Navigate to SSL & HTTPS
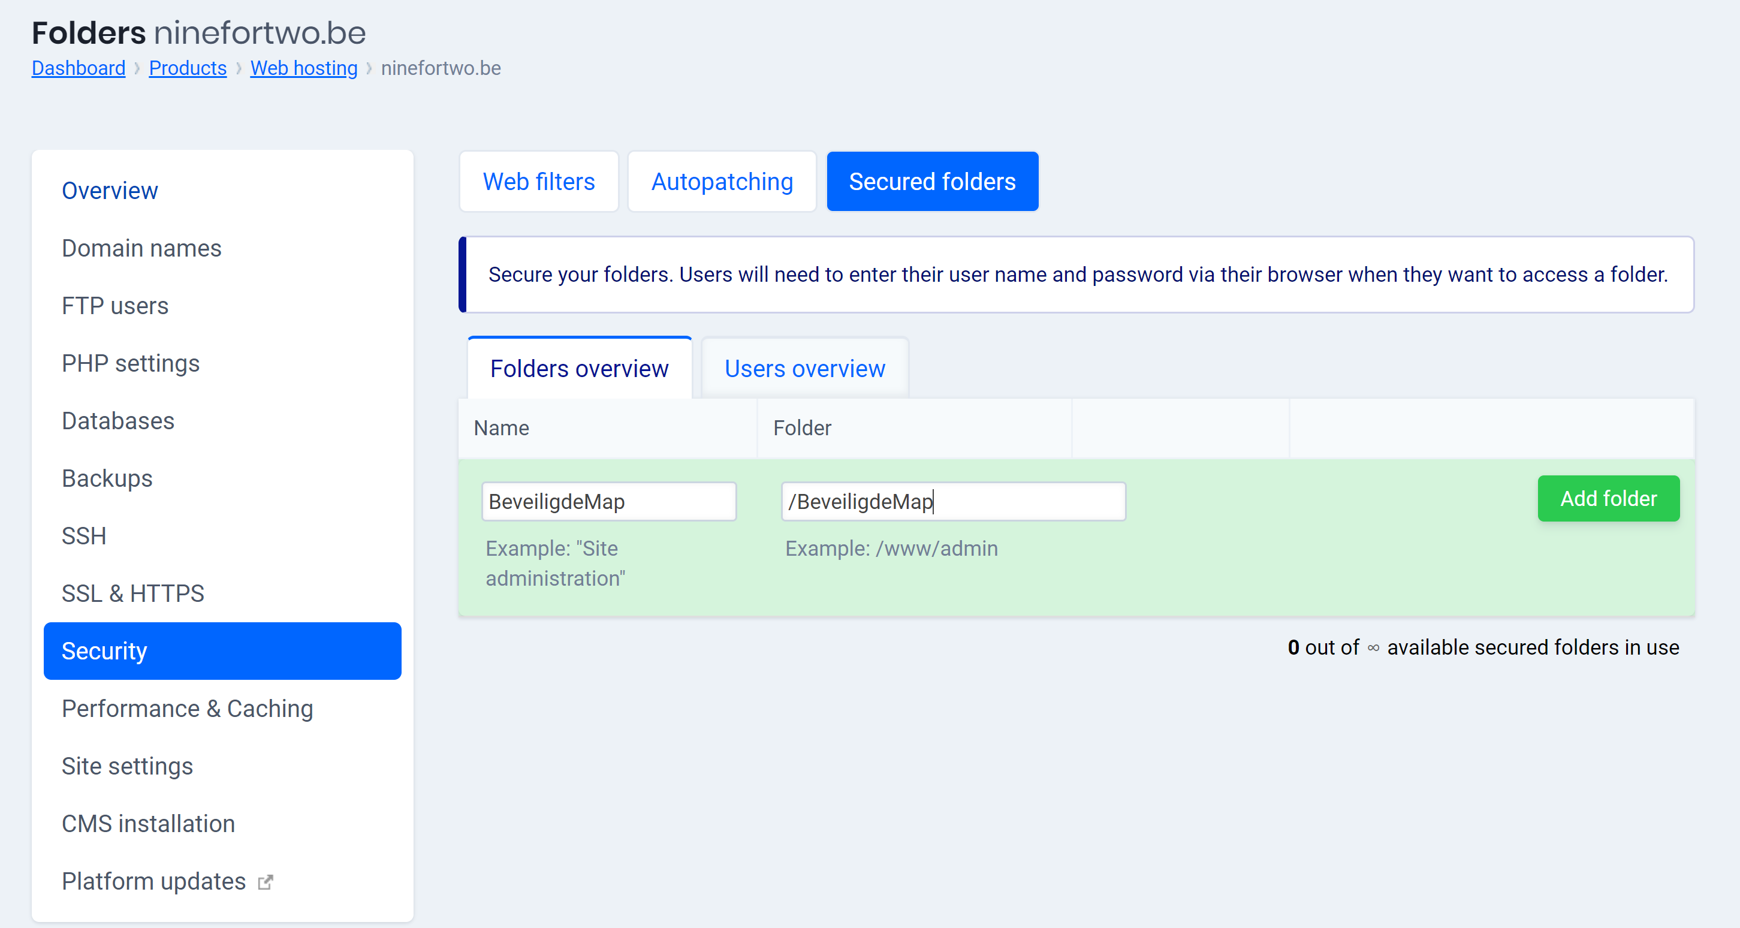Image resolution: width=1740 pixels, height=928 pixels. (x=132, y=593)
